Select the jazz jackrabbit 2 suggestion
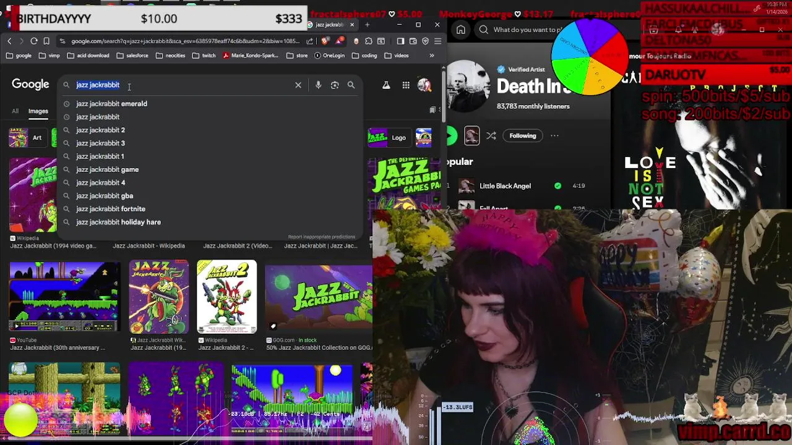 pyautogui.click(x=210, y=130)
